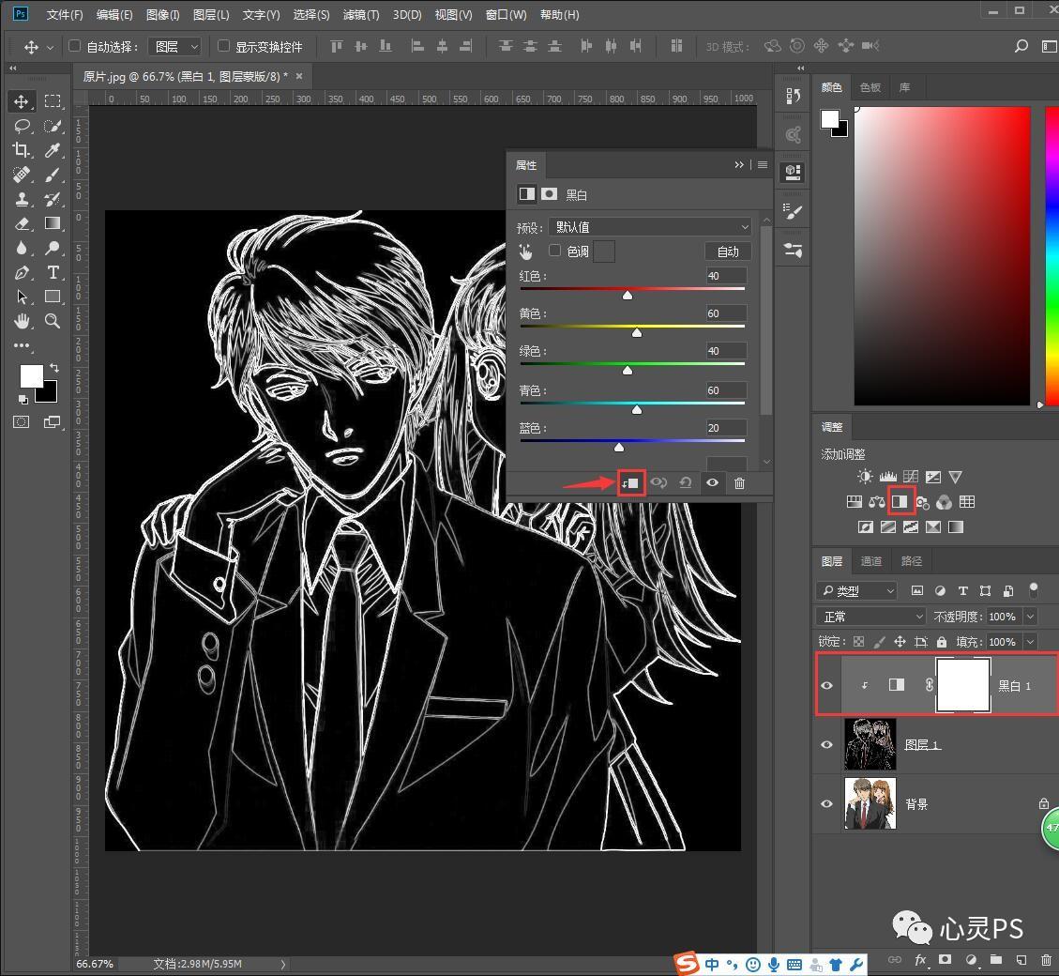This screenshot has width=1059, height=976.
Task: Open the 预设 preset dropdown
Action: [650, 227]
